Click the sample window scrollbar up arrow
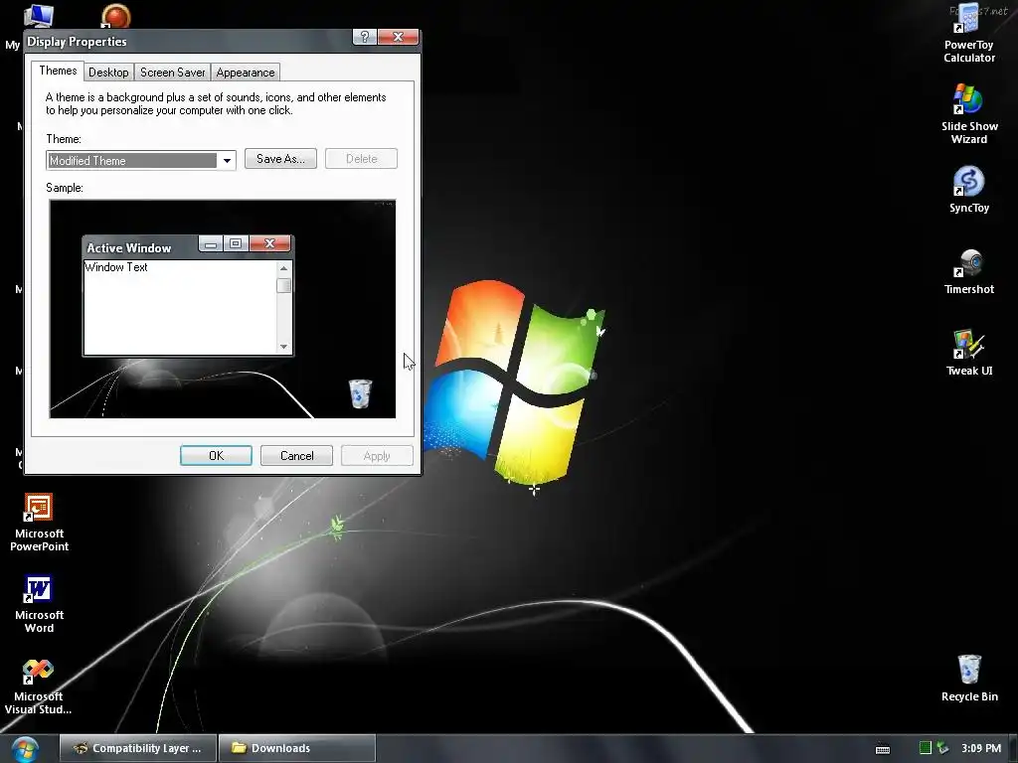Screen dimensions: 1018x763 click(283, 268)
